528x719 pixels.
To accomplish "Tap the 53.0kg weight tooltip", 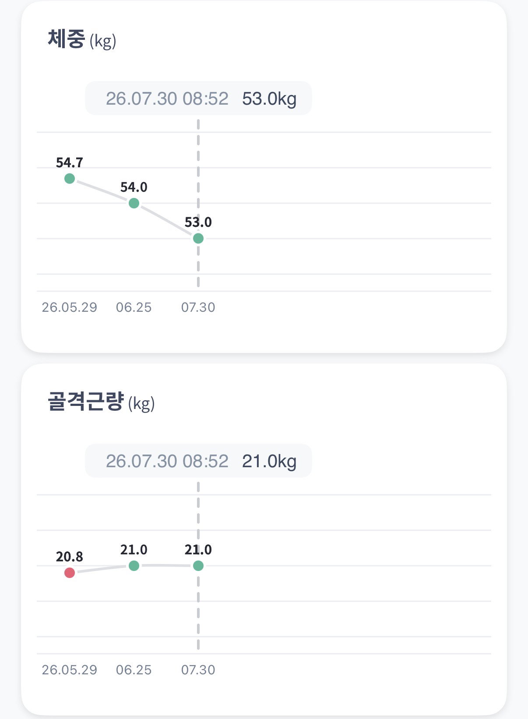I will 198,99.
